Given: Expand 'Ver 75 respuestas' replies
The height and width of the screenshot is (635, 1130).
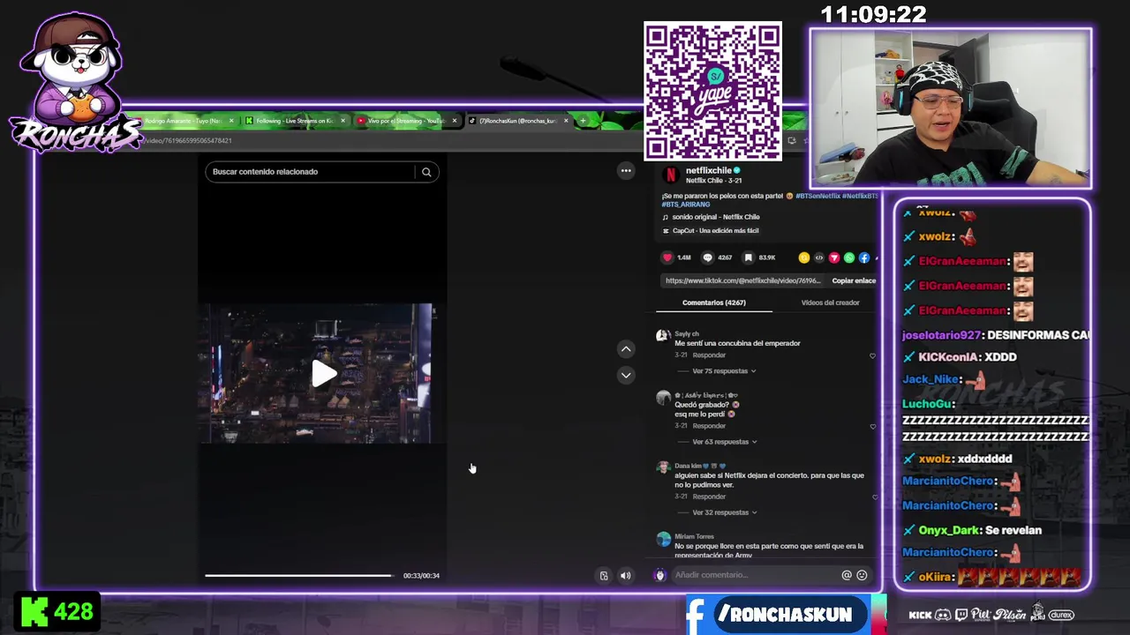Looking at the screenshot, I should (724, 371).
